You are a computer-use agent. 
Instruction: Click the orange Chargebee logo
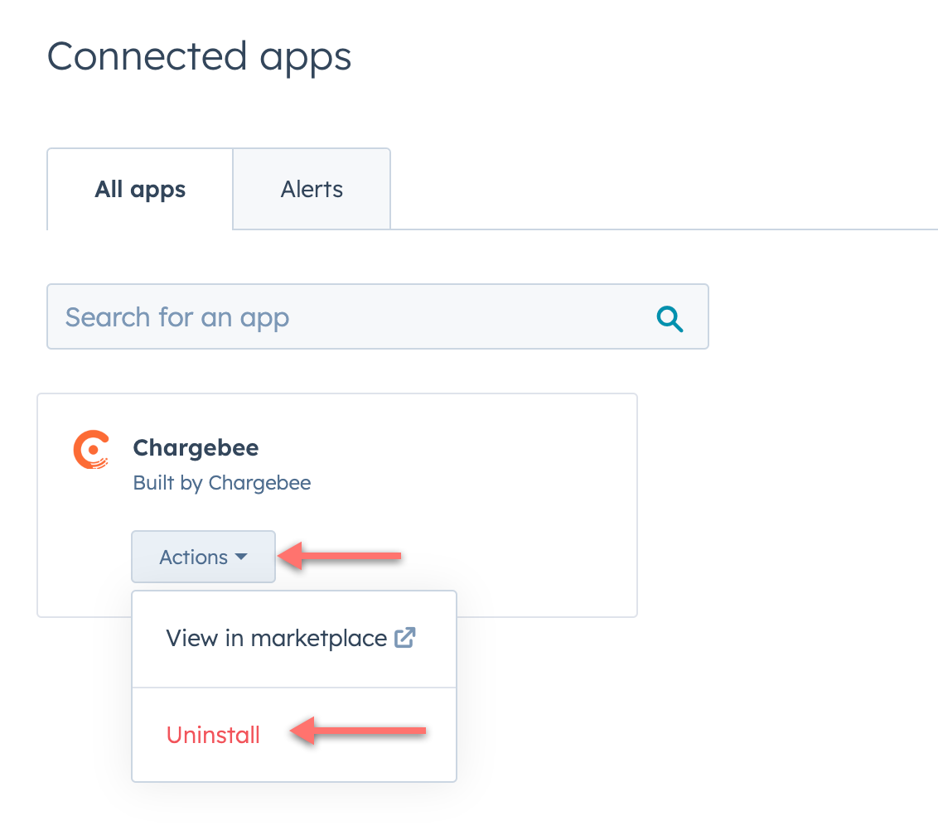(x=91, y=450)
